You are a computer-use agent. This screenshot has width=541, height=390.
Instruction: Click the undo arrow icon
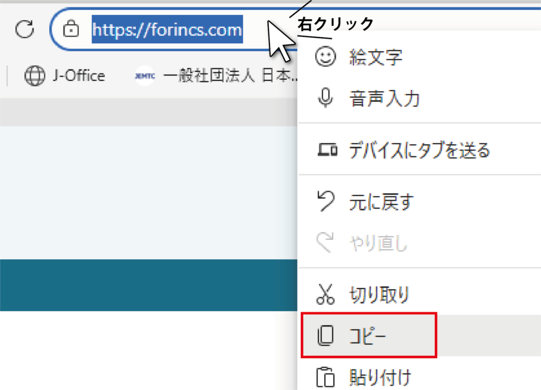pyautogui.click(x=325, y=200)
